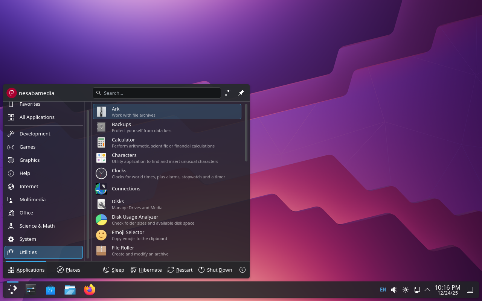Click the volume icon in system tray

click(394, 290)
